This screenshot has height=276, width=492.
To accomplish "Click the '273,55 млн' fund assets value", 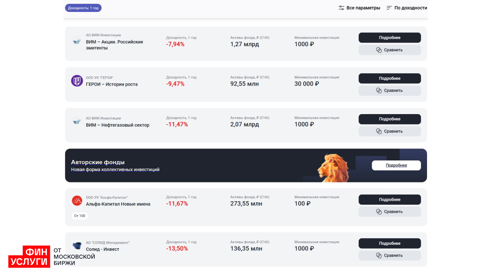I will [246, 204].
